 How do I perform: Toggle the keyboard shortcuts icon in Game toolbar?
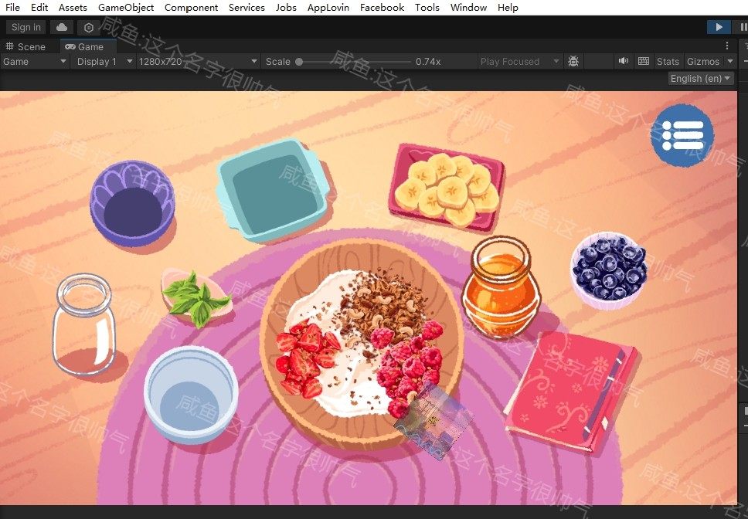[643, 61]
